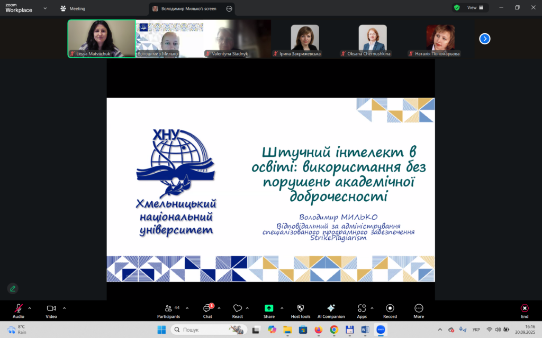Click the green Share screen button
This screenshot has width=542, height=338.
coord(269,311)
